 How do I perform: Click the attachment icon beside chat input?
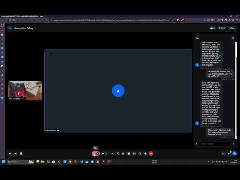[x=197, y=144]
